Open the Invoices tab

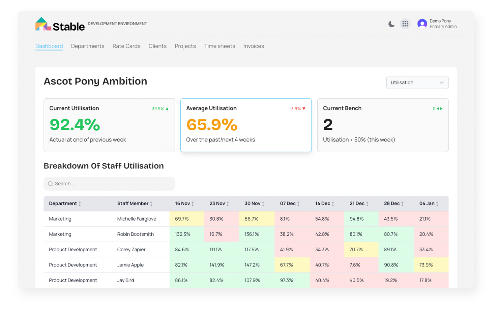254,46
